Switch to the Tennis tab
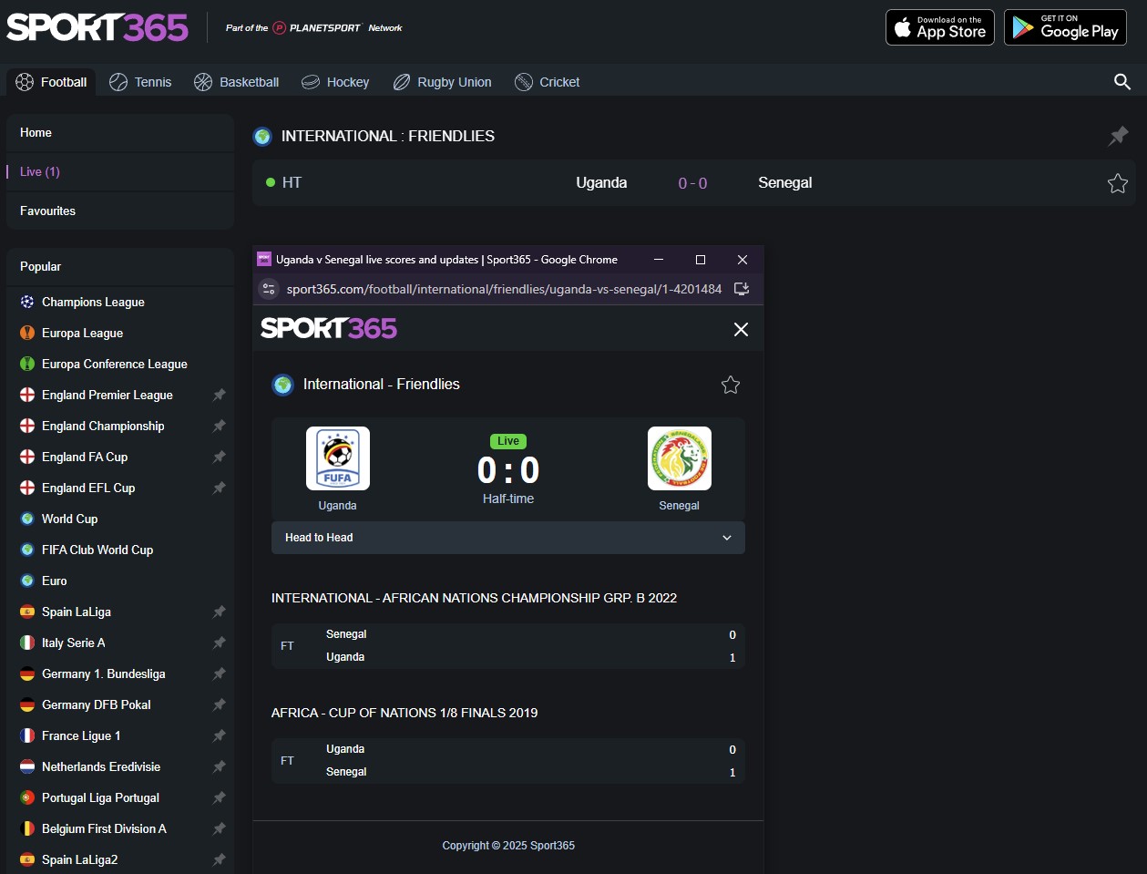The image size is (1147, 874). [x=140, y=82]
